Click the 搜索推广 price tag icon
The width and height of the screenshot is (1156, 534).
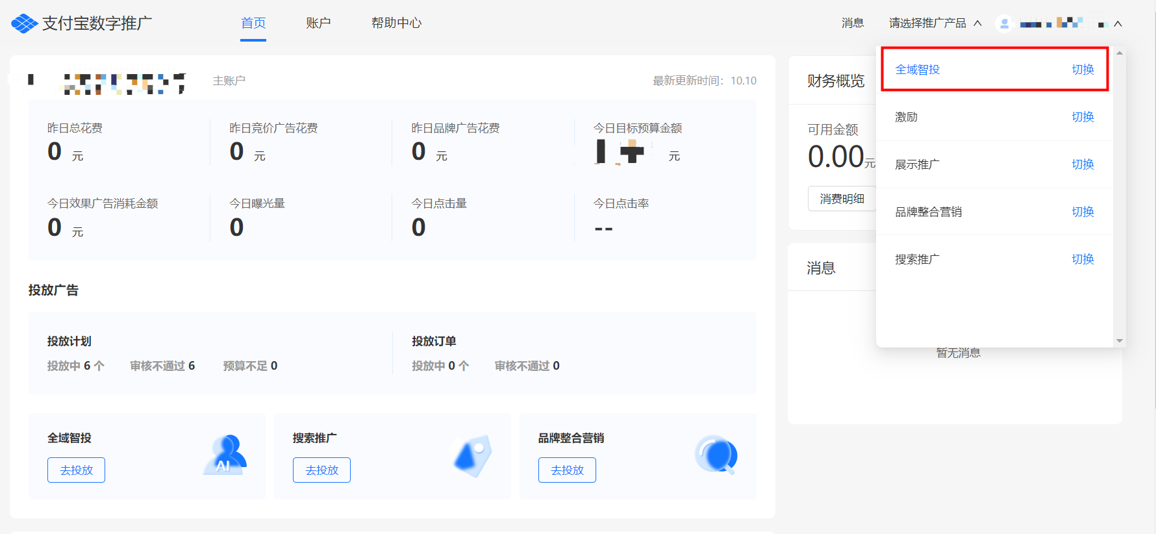pyautogui.click(x=472, y=456)
